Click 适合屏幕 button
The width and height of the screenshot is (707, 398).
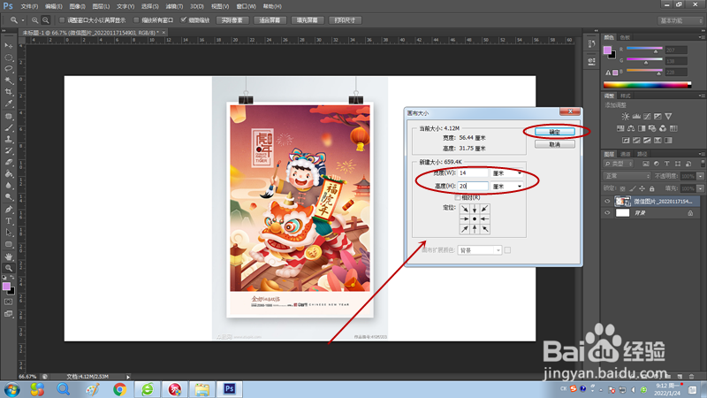click(270, 20)
